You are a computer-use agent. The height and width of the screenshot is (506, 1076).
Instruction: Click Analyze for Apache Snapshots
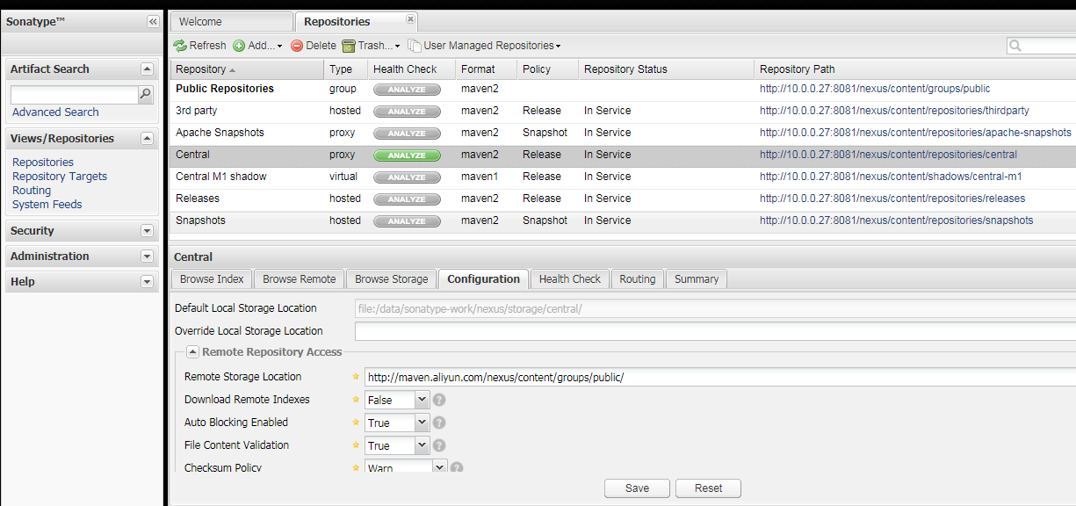tap(407, 133)
